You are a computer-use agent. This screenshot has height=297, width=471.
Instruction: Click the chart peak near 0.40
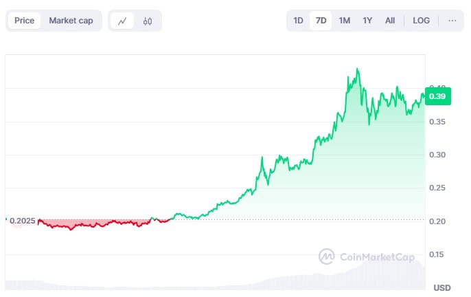(x=357, y=70)
